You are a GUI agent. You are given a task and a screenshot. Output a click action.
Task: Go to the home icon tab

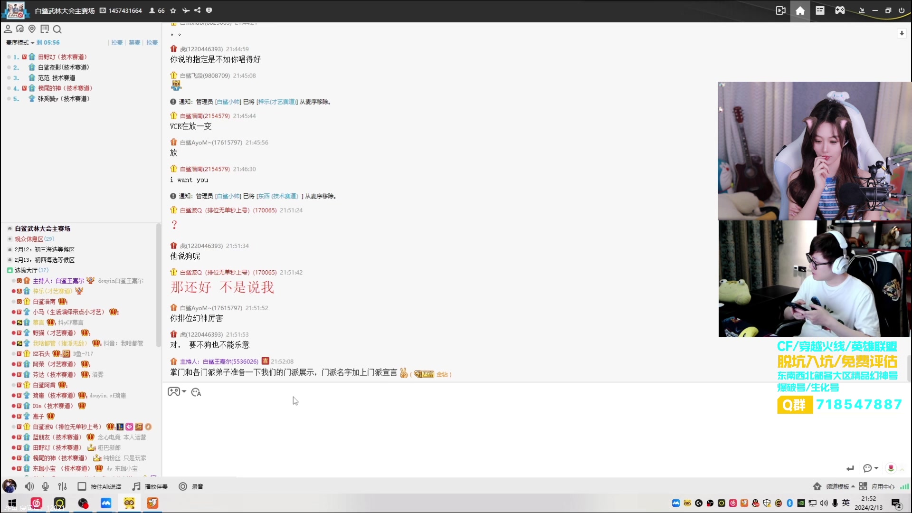click(800, 10)
